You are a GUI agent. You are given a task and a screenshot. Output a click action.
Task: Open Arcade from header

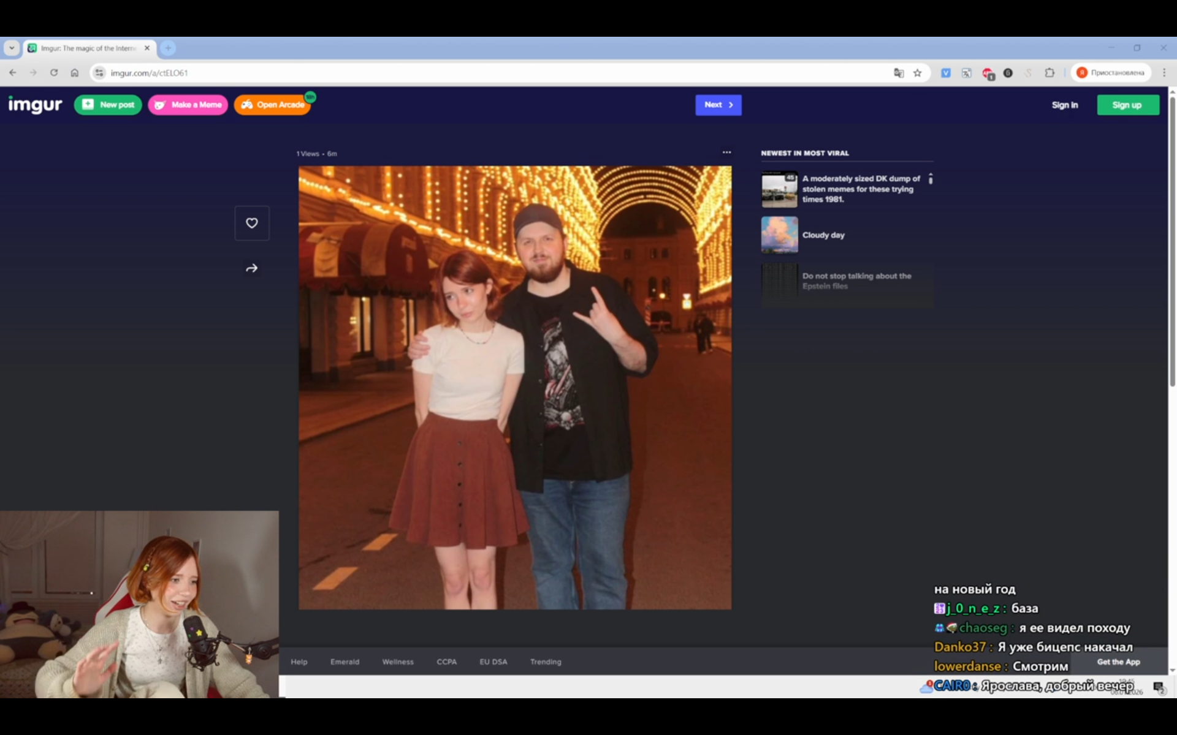pos(273,105)
